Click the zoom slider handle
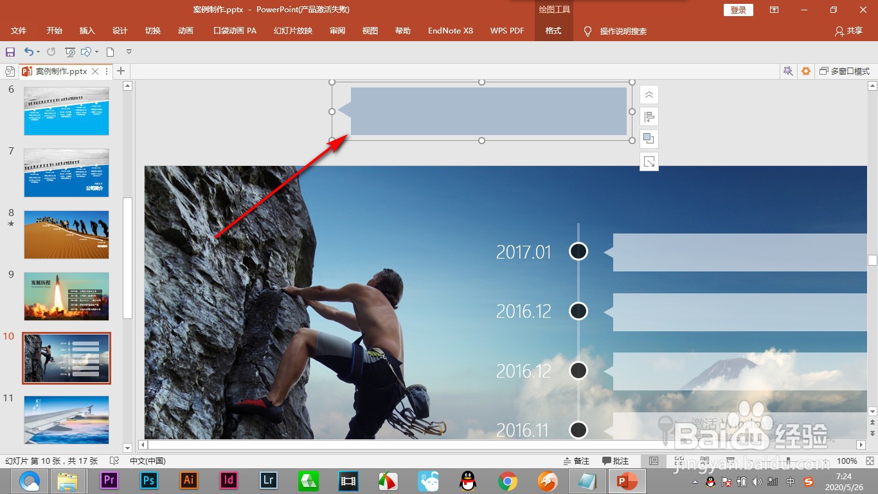The width and height of the screenshot is (878, 494). (789, 461)
